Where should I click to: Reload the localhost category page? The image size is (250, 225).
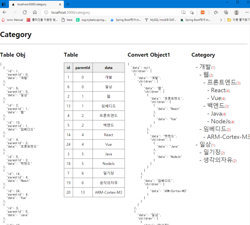(25, 12)
